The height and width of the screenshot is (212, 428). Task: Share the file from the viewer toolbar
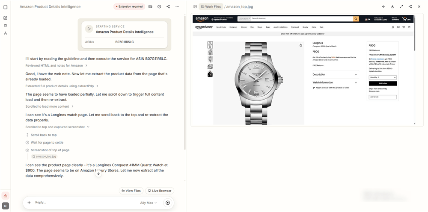point(410,6)
